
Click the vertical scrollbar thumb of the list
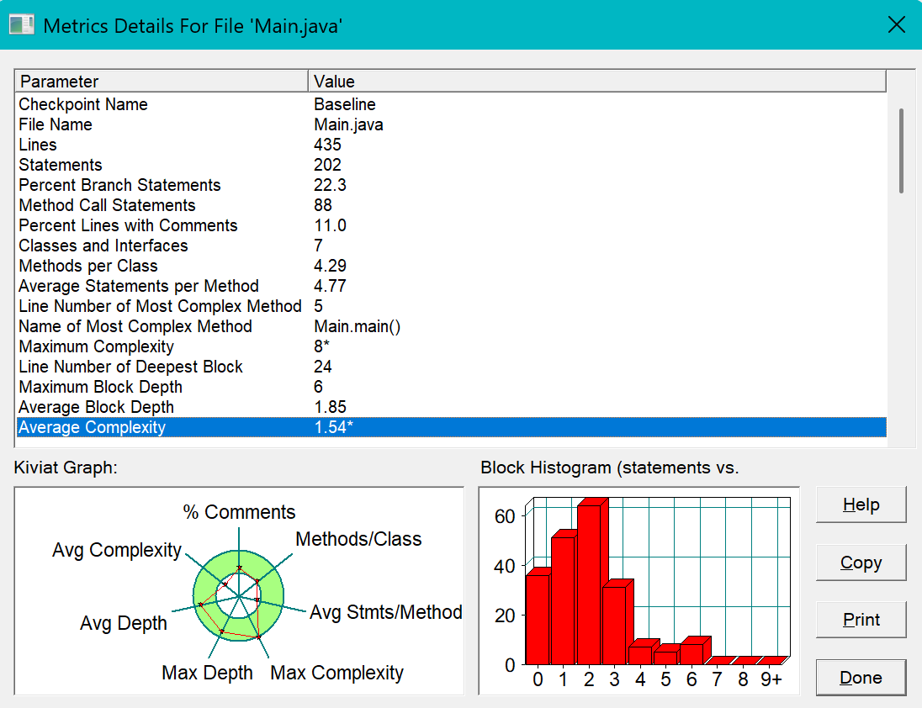coord(901,151)
